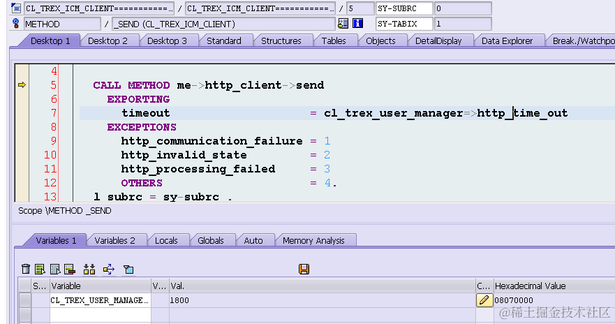Select the Variables 1 tab
The image size is (615, 324).
pyautogui.click(x=56, y=240)
